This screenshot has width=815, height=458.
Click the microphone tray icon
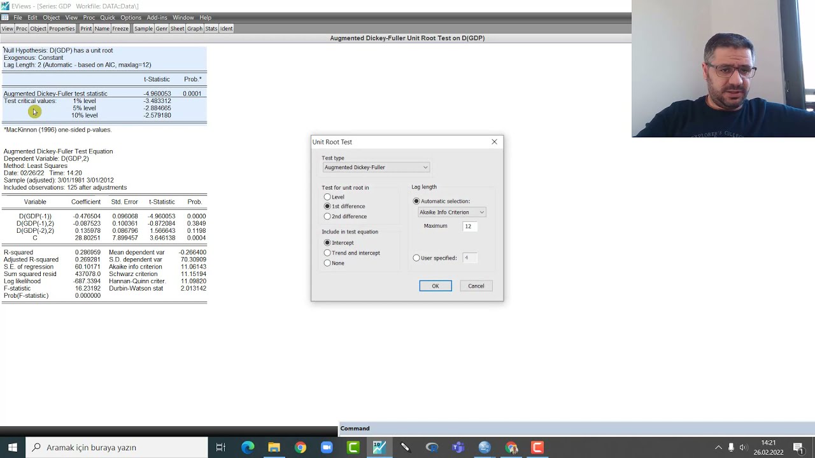(731, 447)
